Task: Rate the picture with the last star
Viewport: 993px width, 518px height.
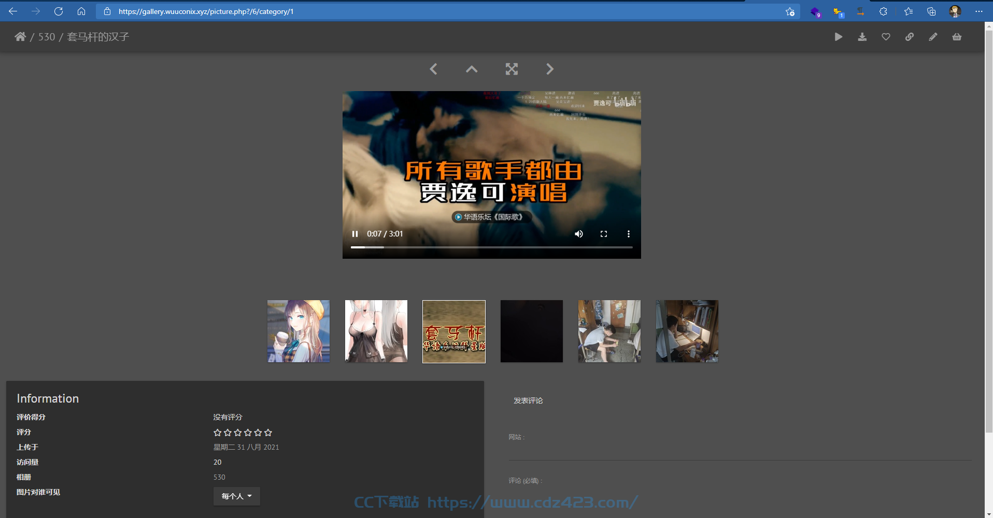Action: 268,433
